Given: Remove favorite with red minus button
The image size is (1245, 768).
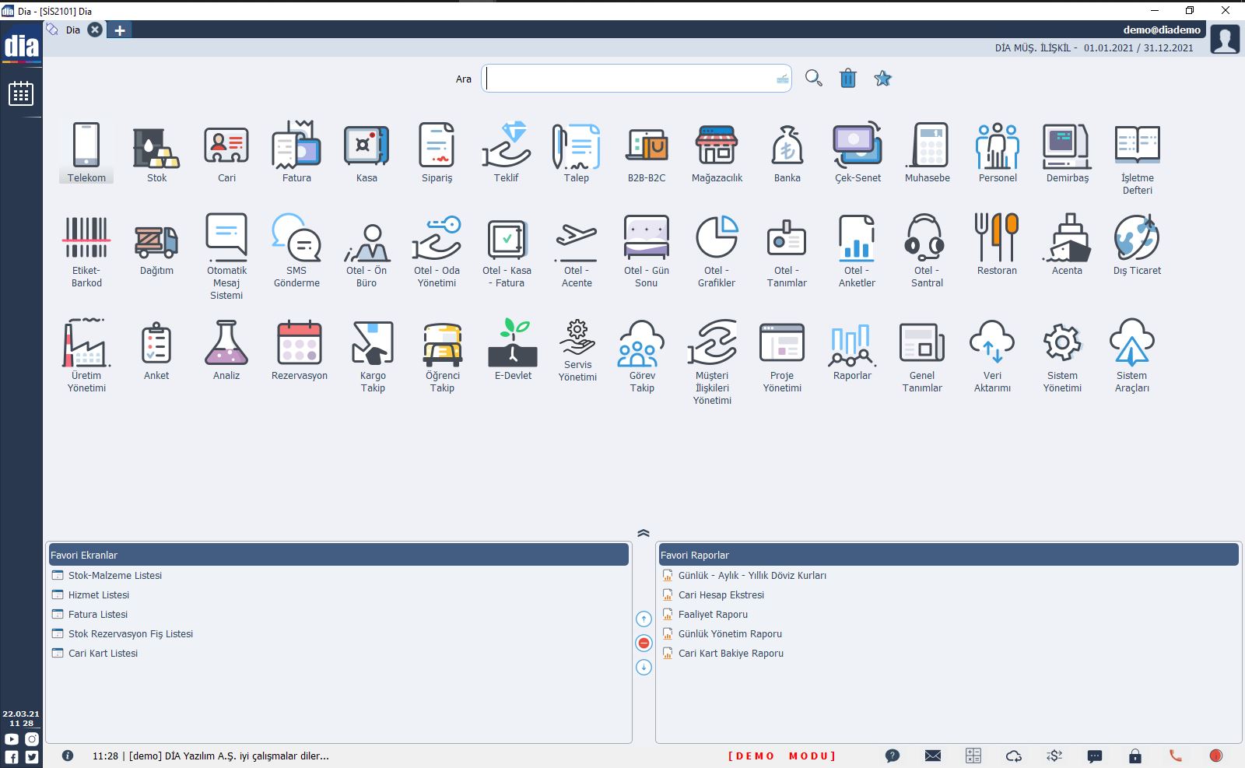Looking at the screenshot, I should click(x=644, y=643).
